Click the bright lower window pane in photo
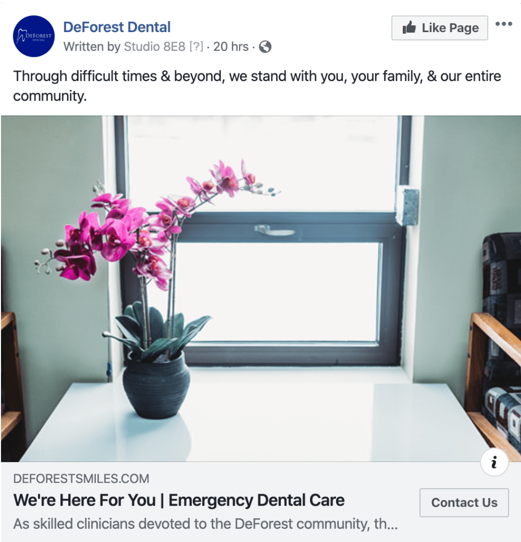 point(277,292)
